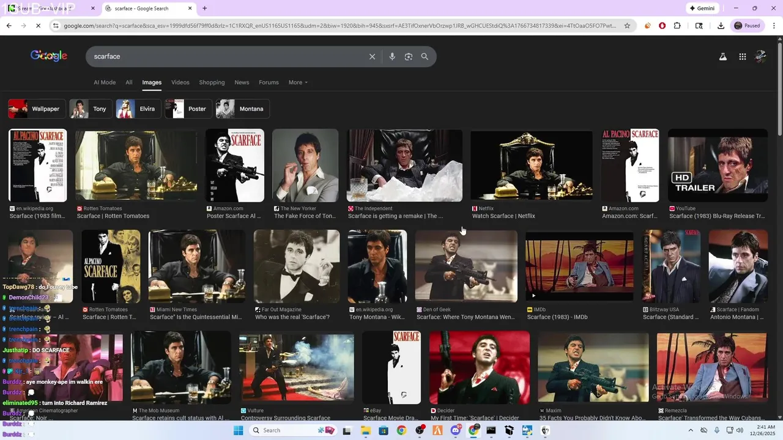Select the Elvira filter chip

click(138, 109)
